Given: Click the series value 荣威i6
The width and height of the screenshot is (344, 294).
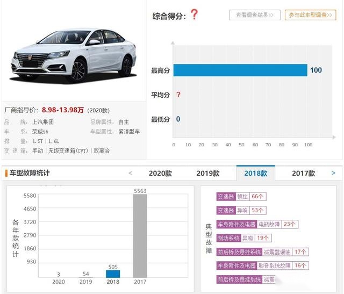Looking at the screenshot, I should 40,132.
